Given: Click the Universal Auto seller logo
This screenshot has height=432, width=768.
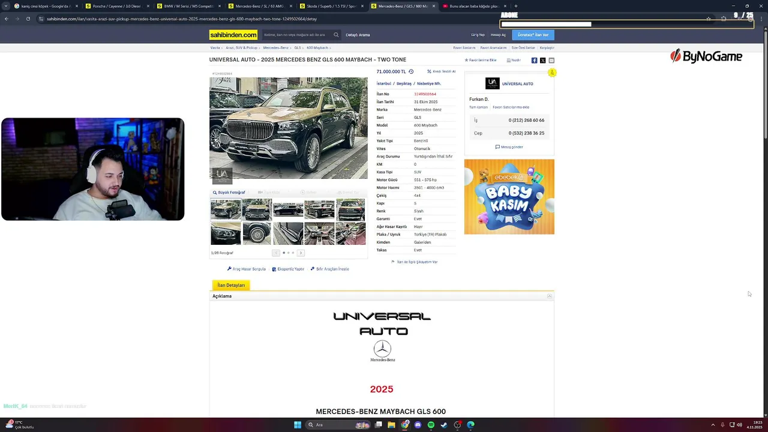Looking at the screenshot, I should click(492, 83).
